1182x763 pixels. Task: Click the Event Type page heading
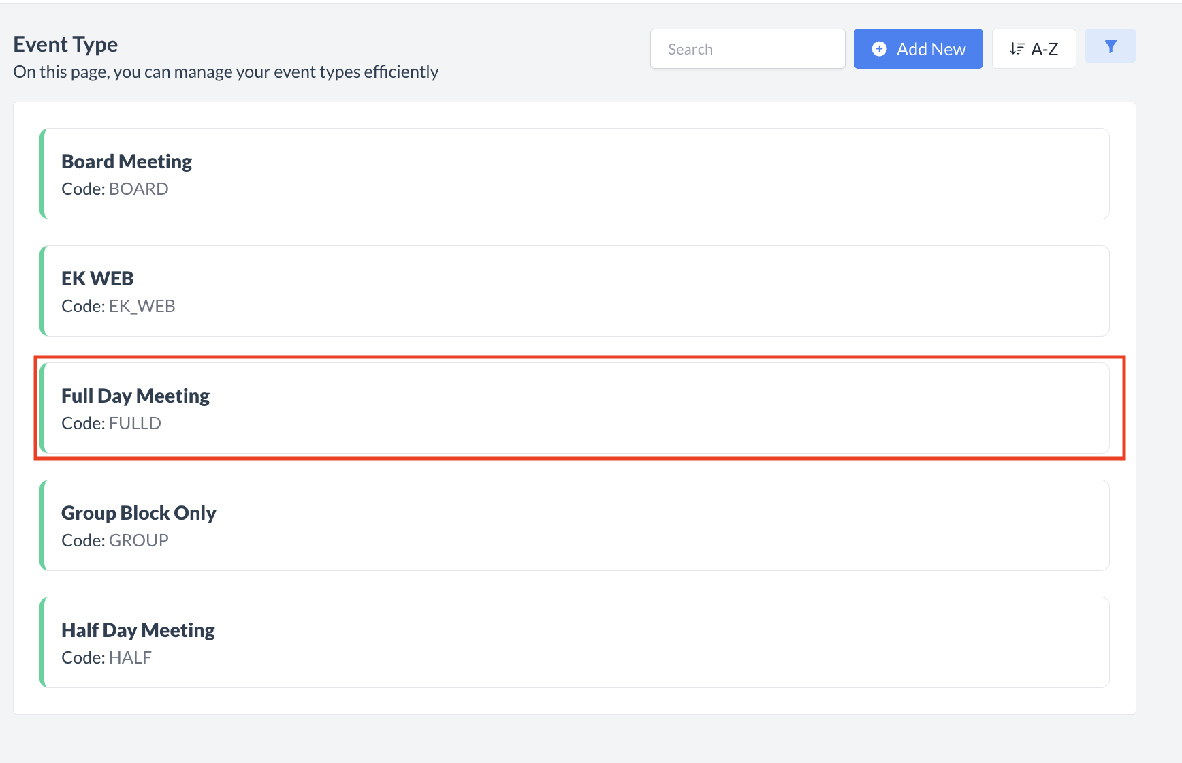pos(65,44)
